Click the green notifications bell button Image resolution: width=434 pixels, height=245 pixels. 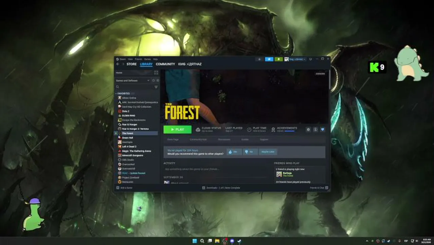pos(279,59)
